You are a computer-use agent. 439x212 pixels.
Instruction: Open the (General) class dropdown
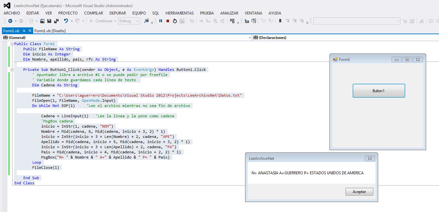pyautogui.click(x=127, y=38)
